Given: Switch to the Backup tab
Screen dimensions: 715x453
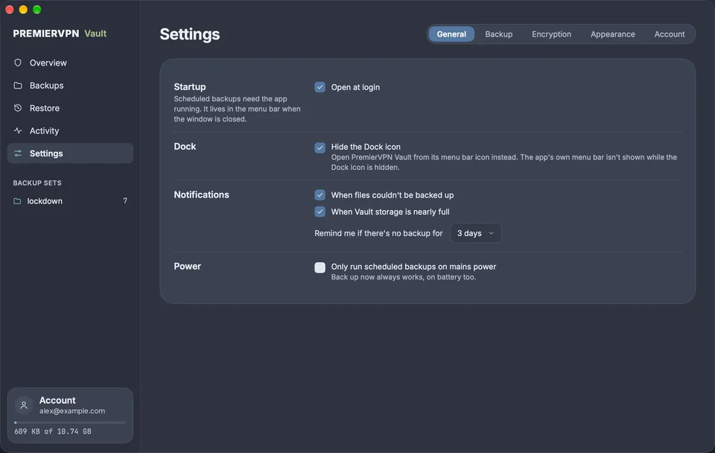Looking at the screenshot, I should point(498,34).
